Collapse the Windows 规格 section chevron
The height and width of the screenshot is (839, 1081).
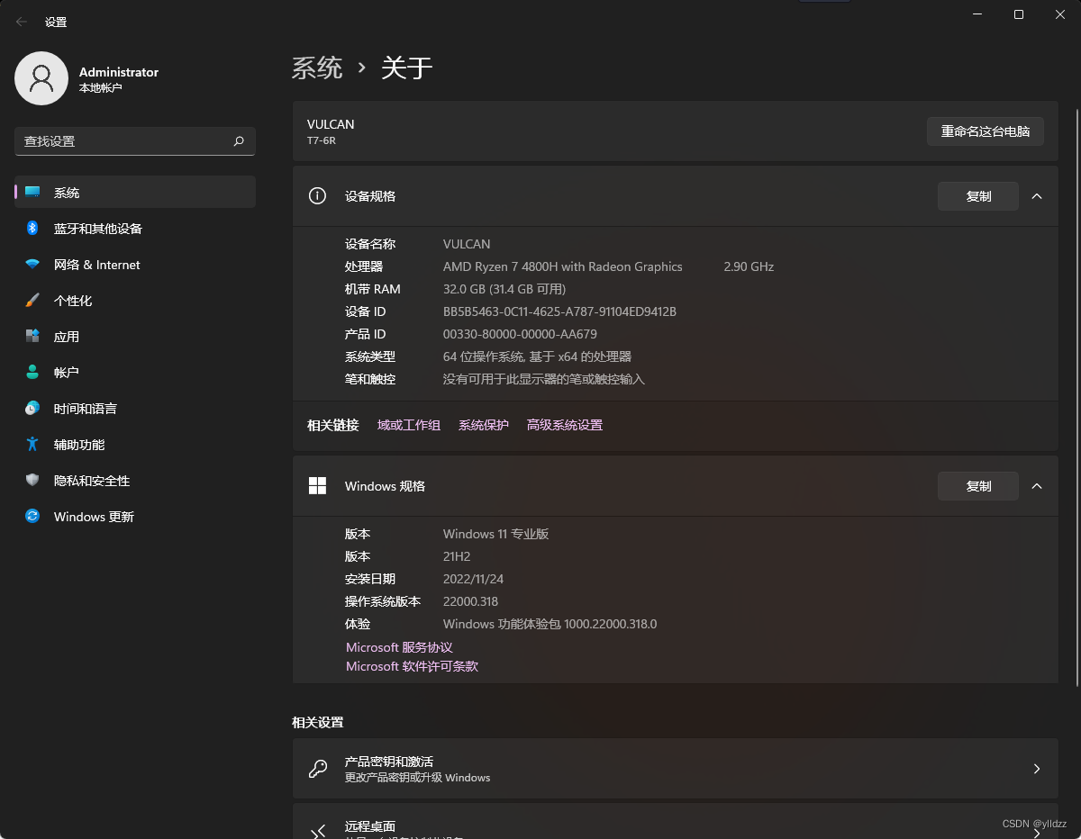point(1037,485)
